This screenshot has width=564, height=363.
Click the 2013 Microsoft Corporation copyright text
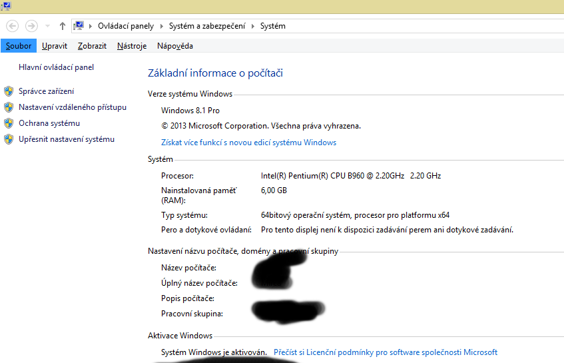click(x=261, y=126)
